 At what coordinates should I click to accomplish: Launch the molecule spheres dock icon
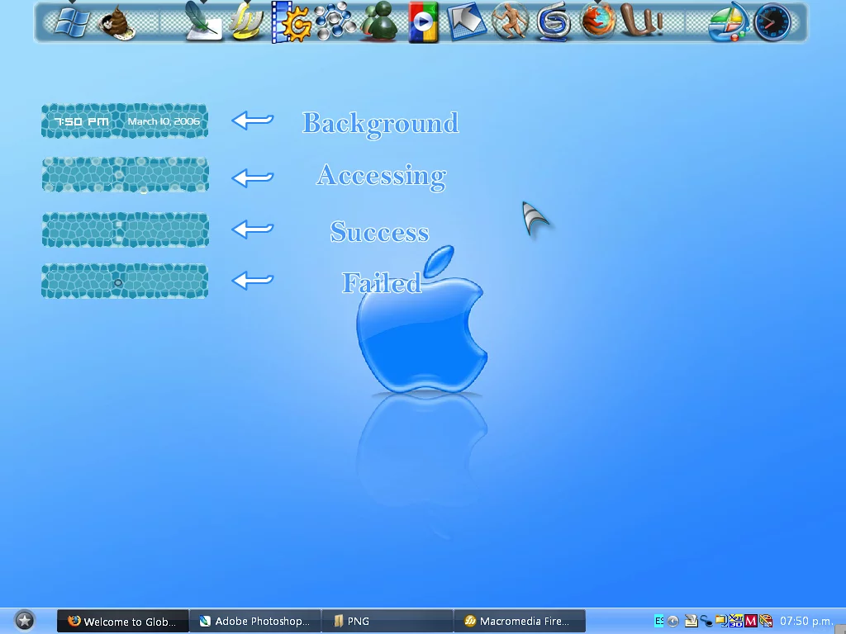335,21
